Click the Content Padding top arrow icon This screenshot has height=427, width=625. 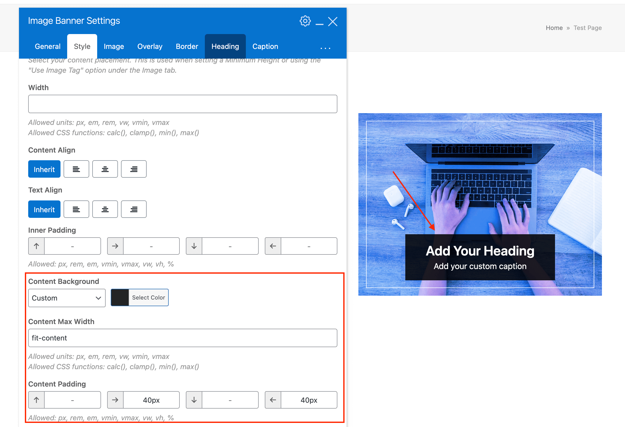[36, 400]
